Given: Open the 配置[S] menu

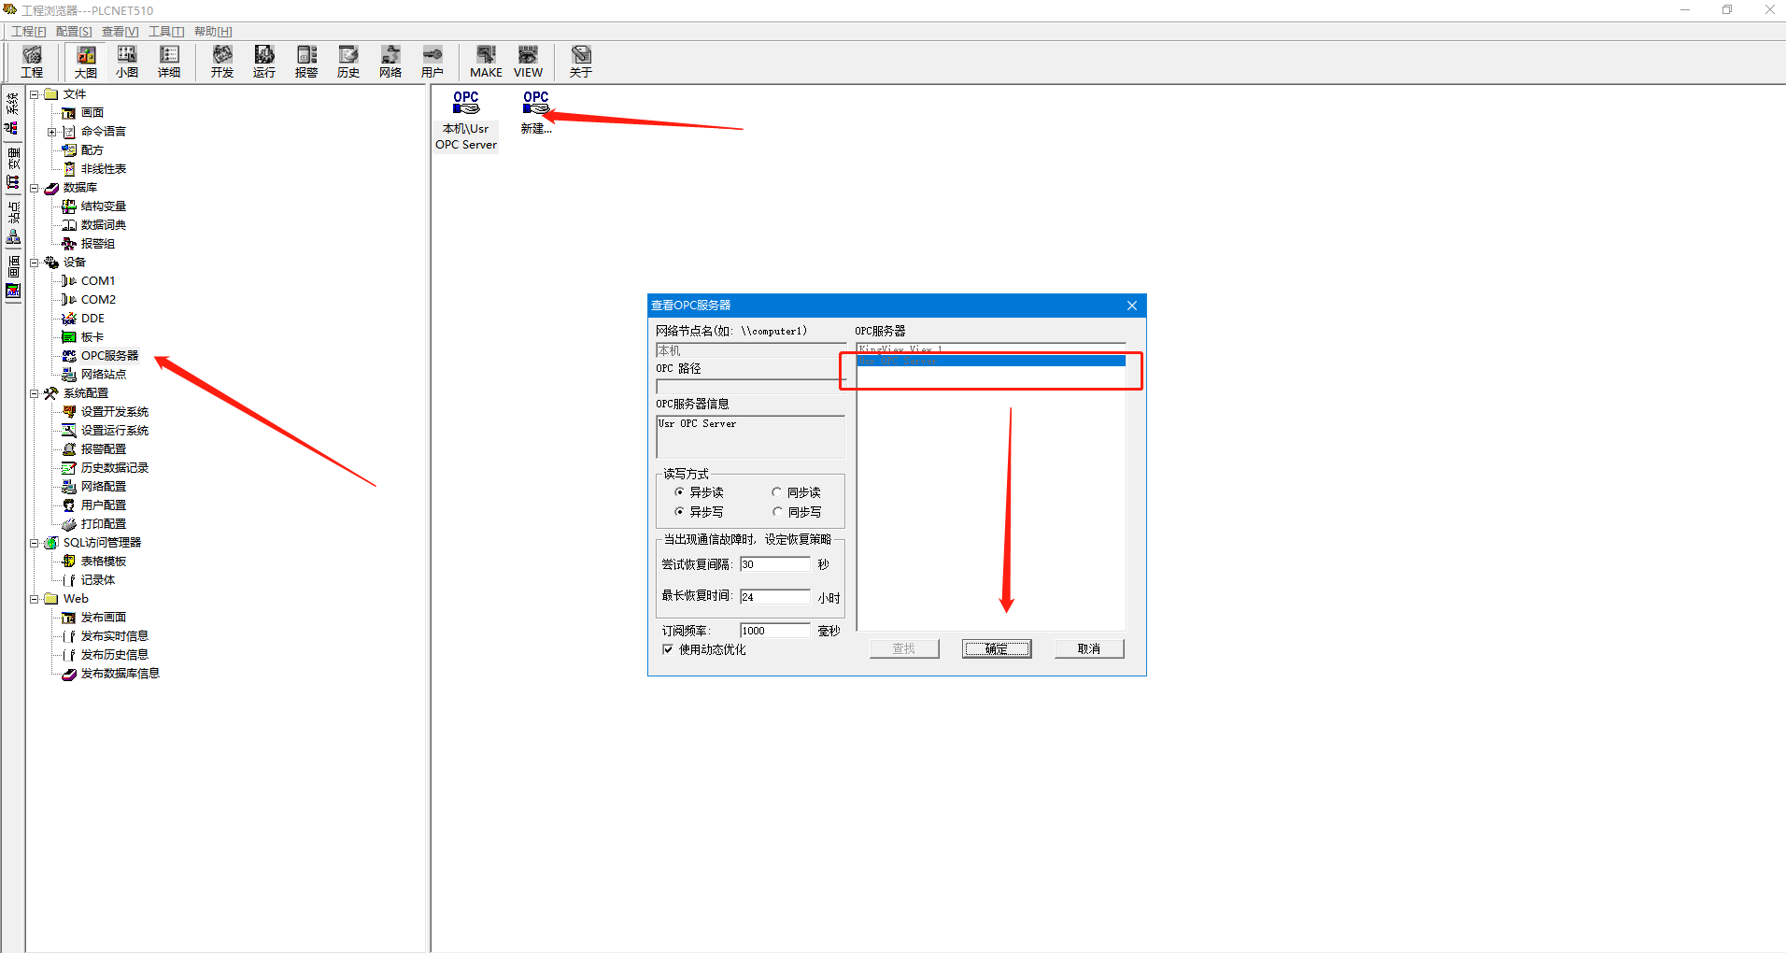Looking at the screenshot, I should (x=74, y=32).
